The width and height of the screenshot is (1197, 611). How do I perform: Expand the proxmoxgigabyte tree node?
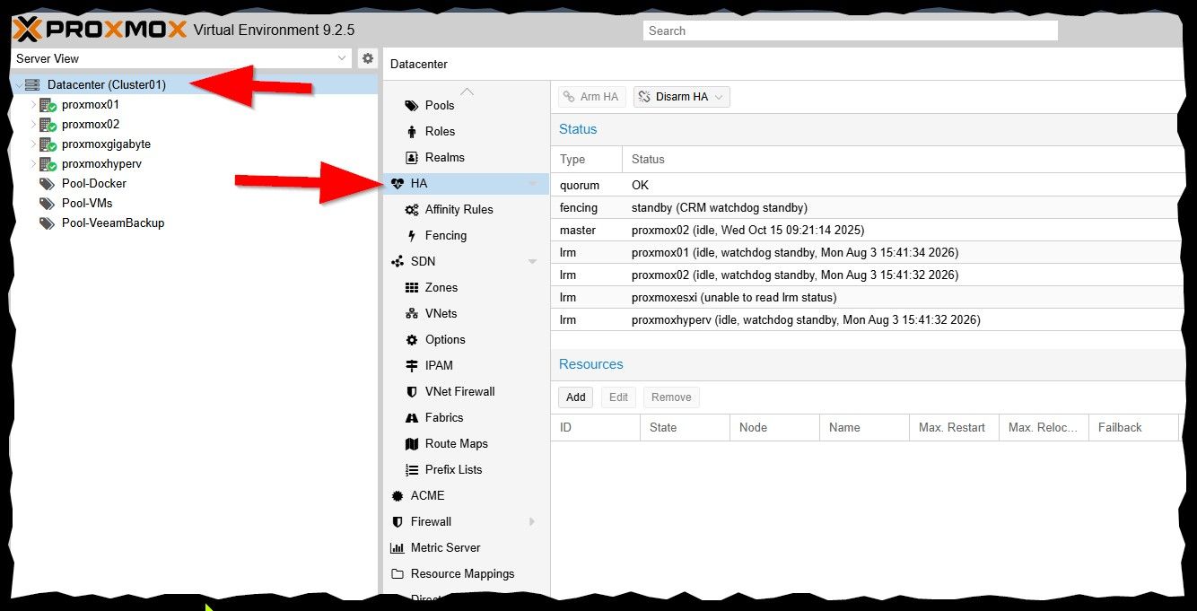(x=33, y=144)
